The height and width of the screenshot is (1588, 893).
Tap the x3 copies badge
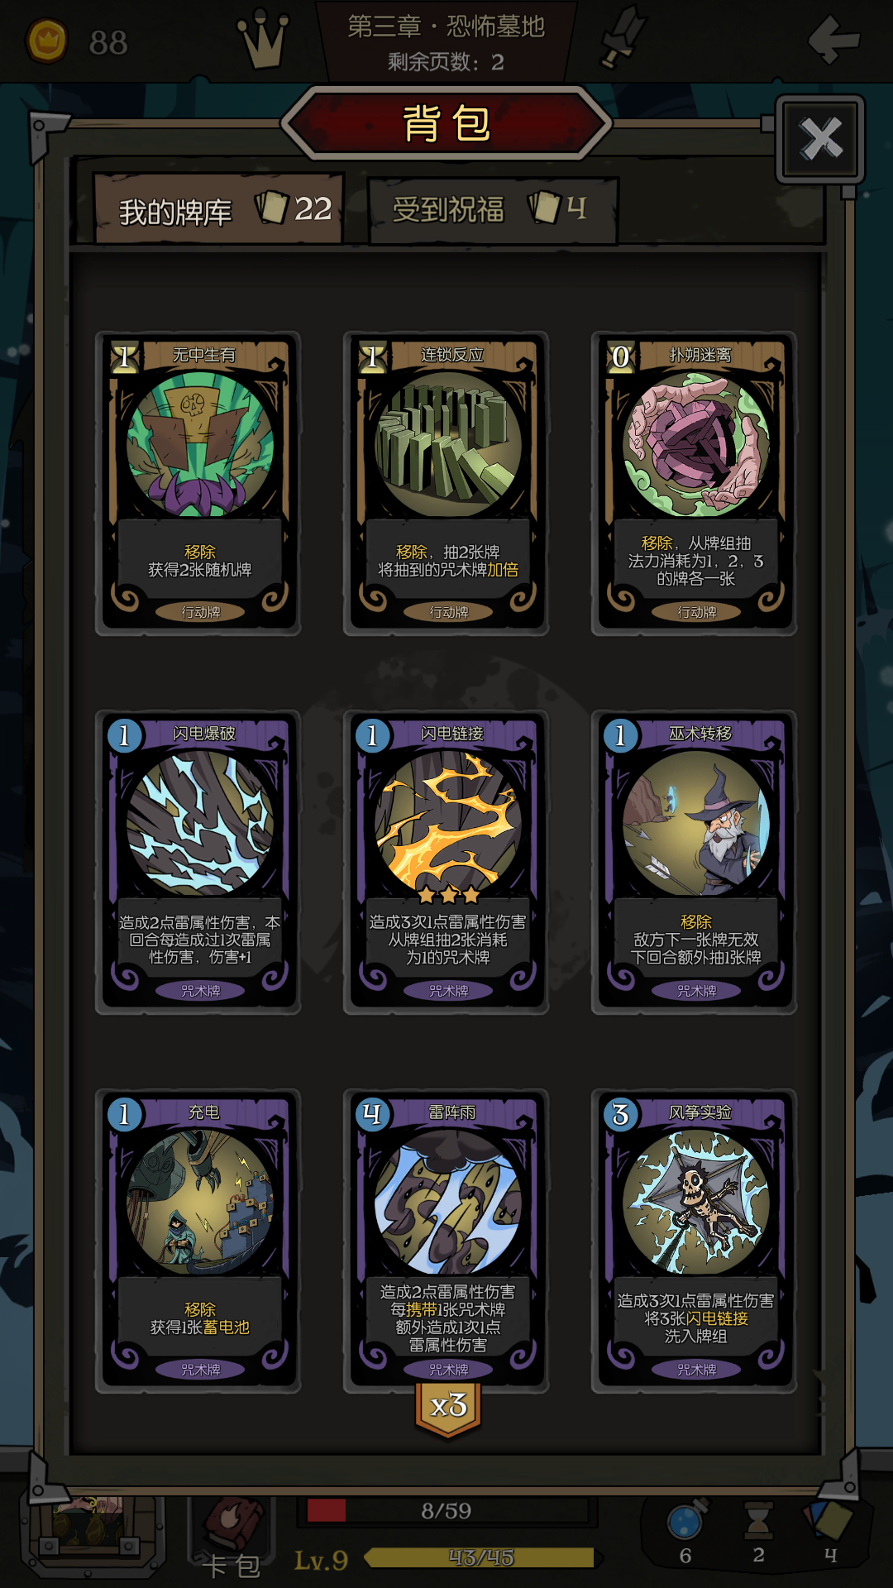click(448, 1408)
